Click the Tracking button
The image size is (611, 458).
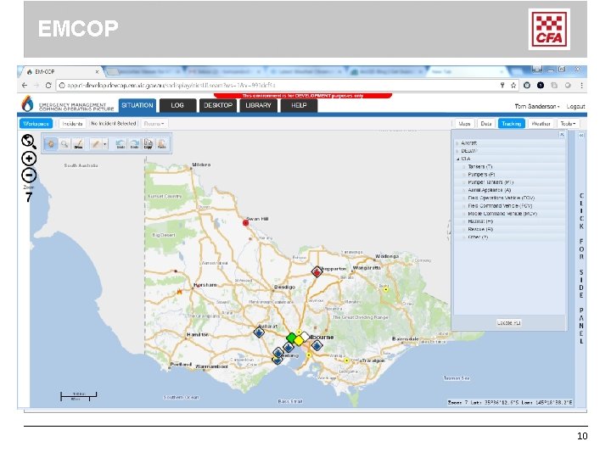[x=511, y=124]
